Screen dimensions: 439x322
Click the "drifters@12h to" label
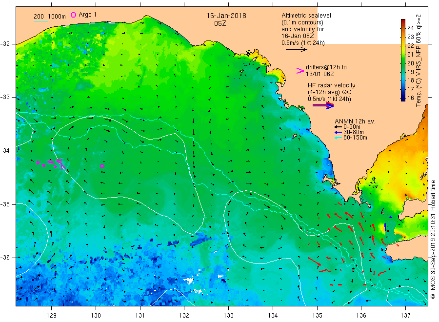(x=326, y=67)
